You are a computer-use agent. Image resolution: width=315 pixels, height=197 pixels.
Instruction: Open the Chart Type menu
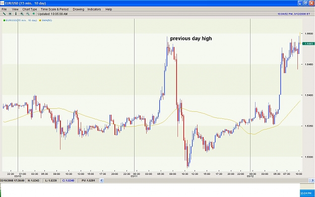tap(30, 9)
